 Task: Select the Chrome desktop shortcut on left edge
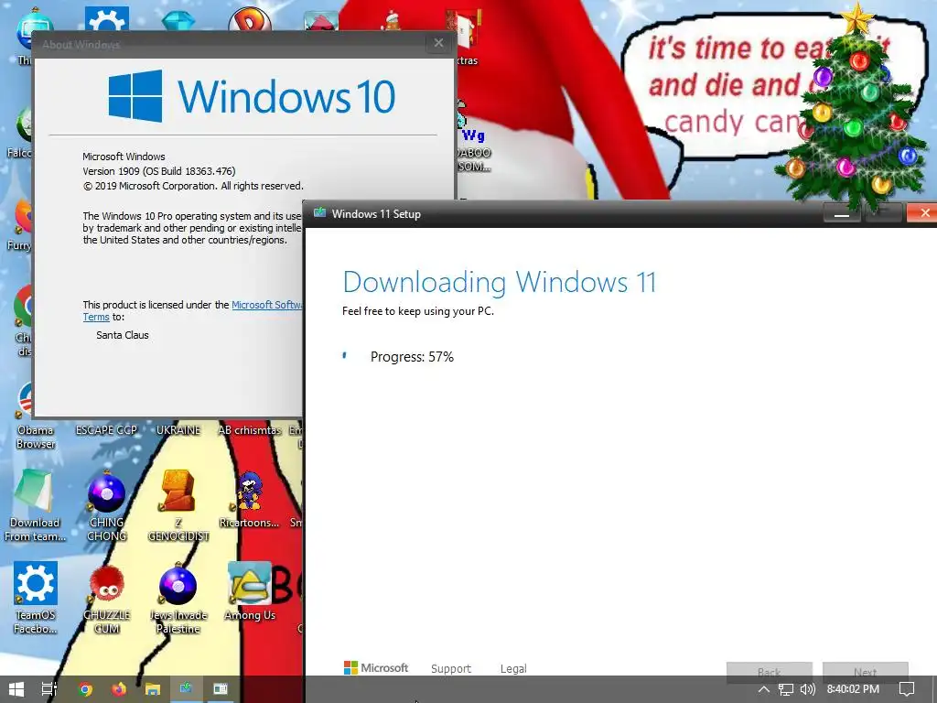click(x=23, y=319)
